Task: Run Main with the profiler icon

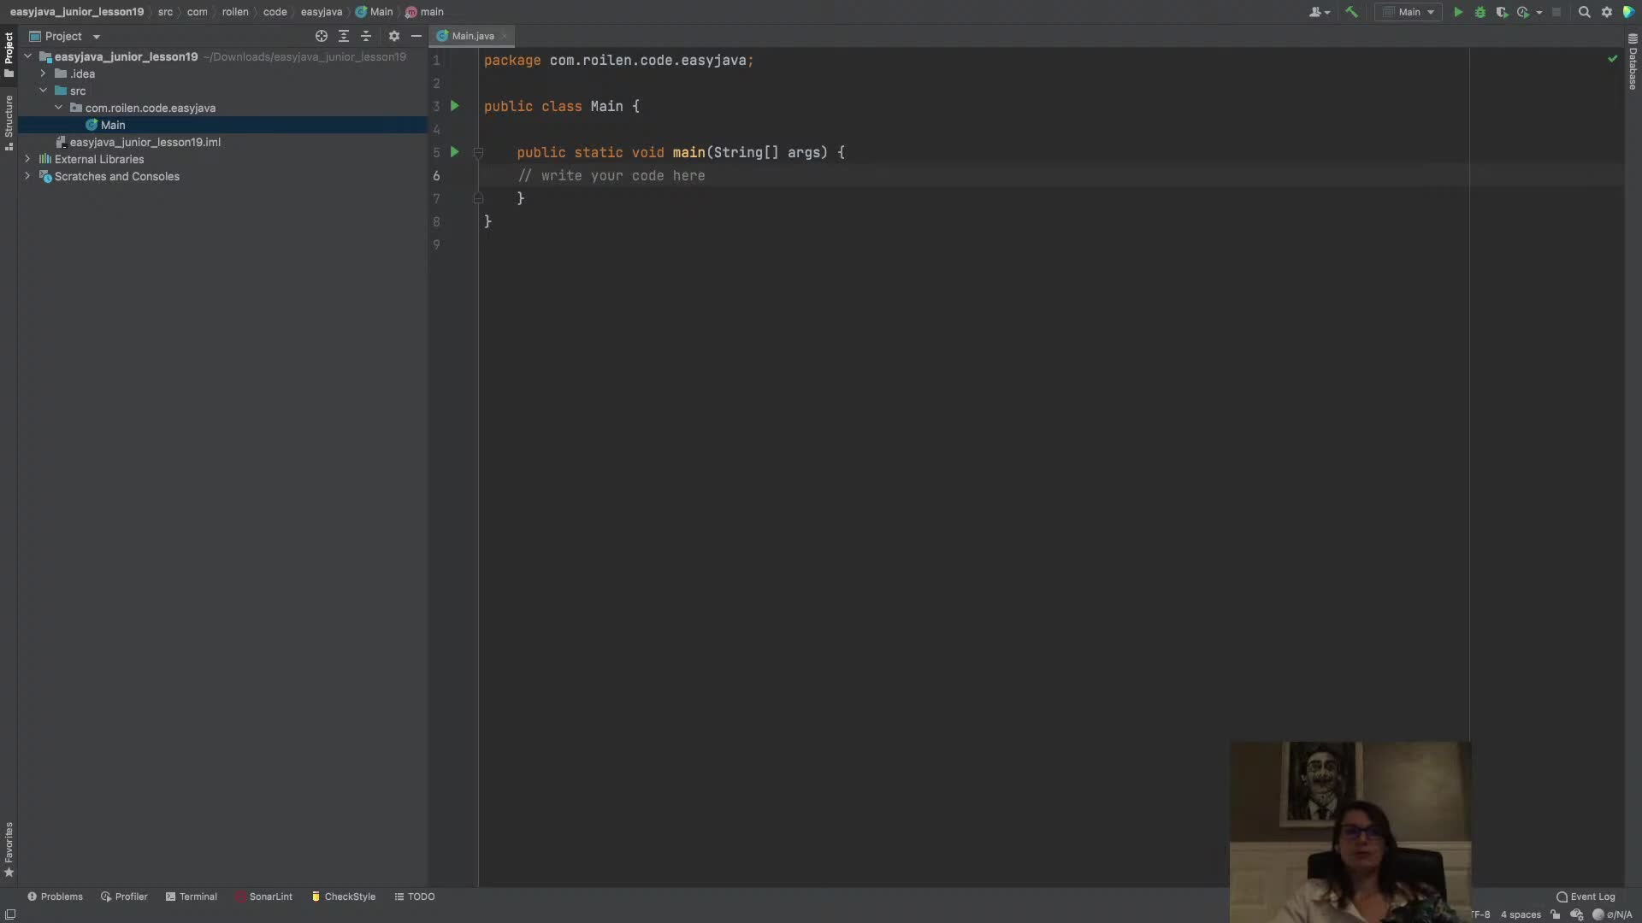Action: [x=1523, y=12]
